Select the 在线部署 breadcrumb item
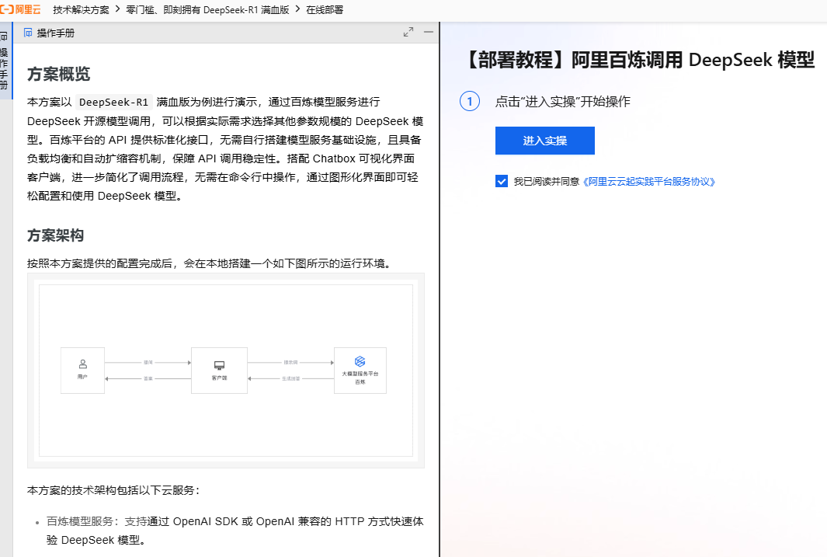 [325, 10]
